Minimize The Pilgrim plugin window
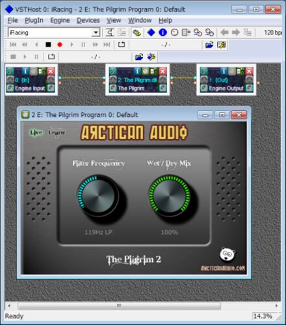286x325 pixels. pos(205,115)
